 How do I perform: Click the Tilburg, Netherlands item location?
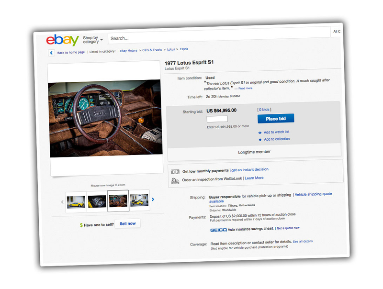pyautogui.click(x=241, y=205)
